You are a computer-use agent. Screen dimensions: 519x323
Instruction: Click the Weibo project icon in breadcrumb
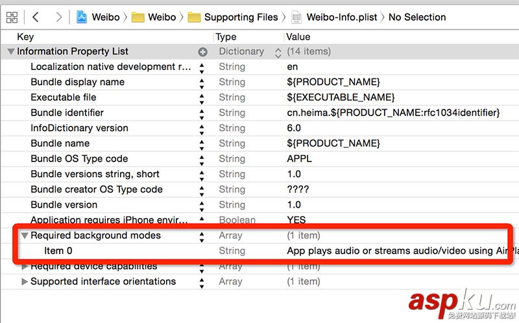coord(82,17)
